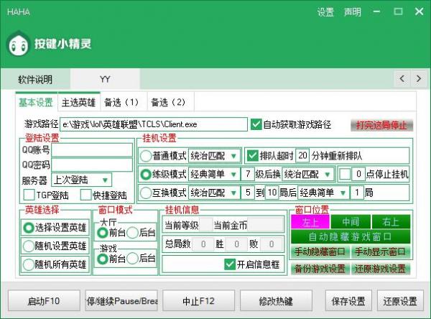Click the 按键小精灵 mascot logo icon
This screenshot has height=319, width=431.
point(18,43)
